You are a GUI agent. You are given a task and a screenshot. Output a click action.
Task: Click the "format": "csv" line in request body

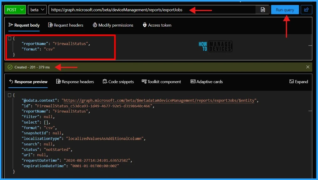point(38,49)
